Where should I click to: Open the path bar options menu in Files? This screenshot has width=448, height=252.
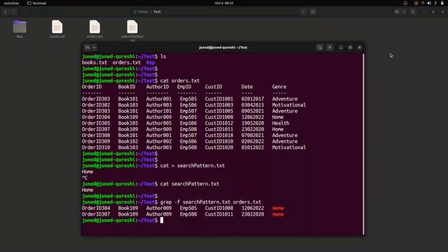pyautogui.click(x=303, y=12)
